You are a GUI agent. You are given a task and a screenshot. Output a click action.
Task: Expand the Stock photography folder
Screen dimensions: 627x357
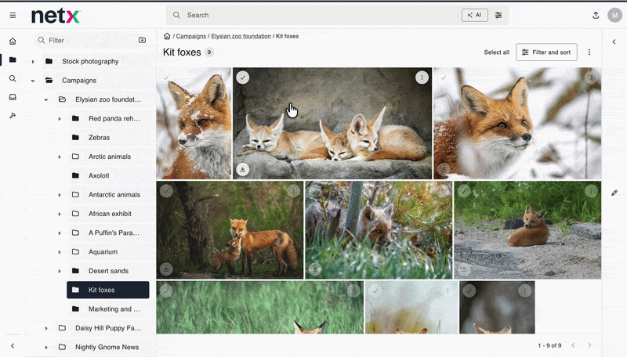33,62
